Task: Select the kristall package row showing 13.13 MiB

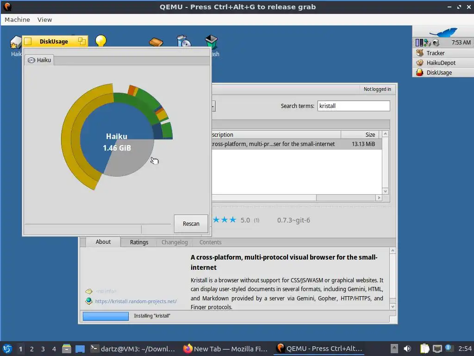Action: coord(297,144)
